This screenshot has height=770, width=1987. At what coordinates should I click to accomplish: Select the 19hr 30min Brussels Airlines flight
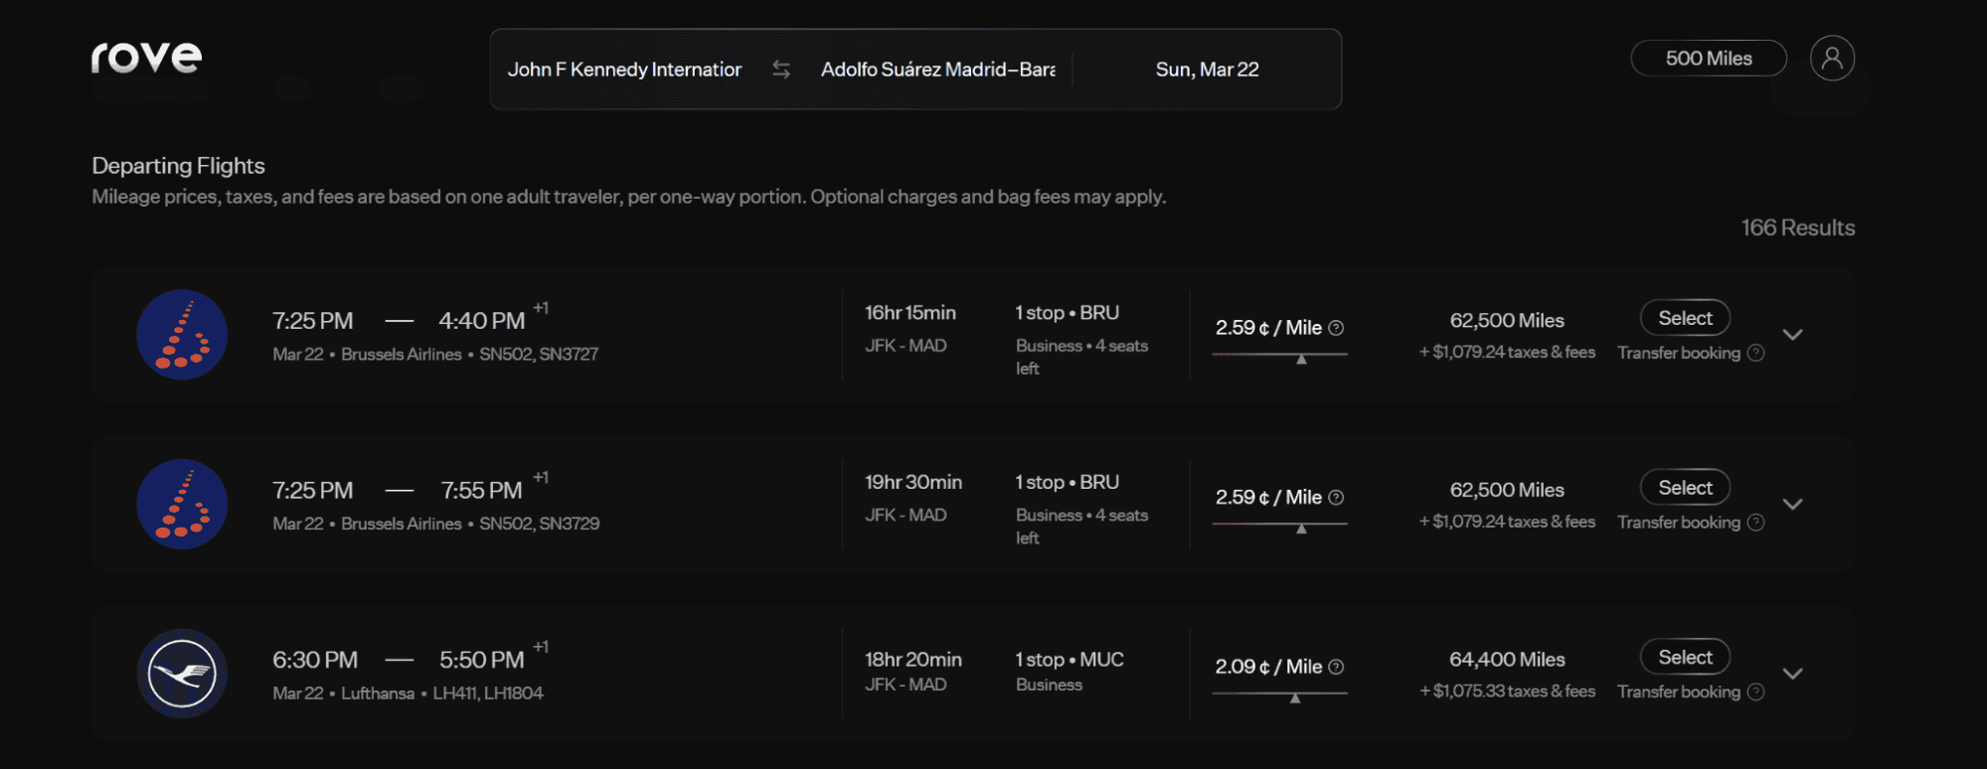click(x=1685, y=488)
